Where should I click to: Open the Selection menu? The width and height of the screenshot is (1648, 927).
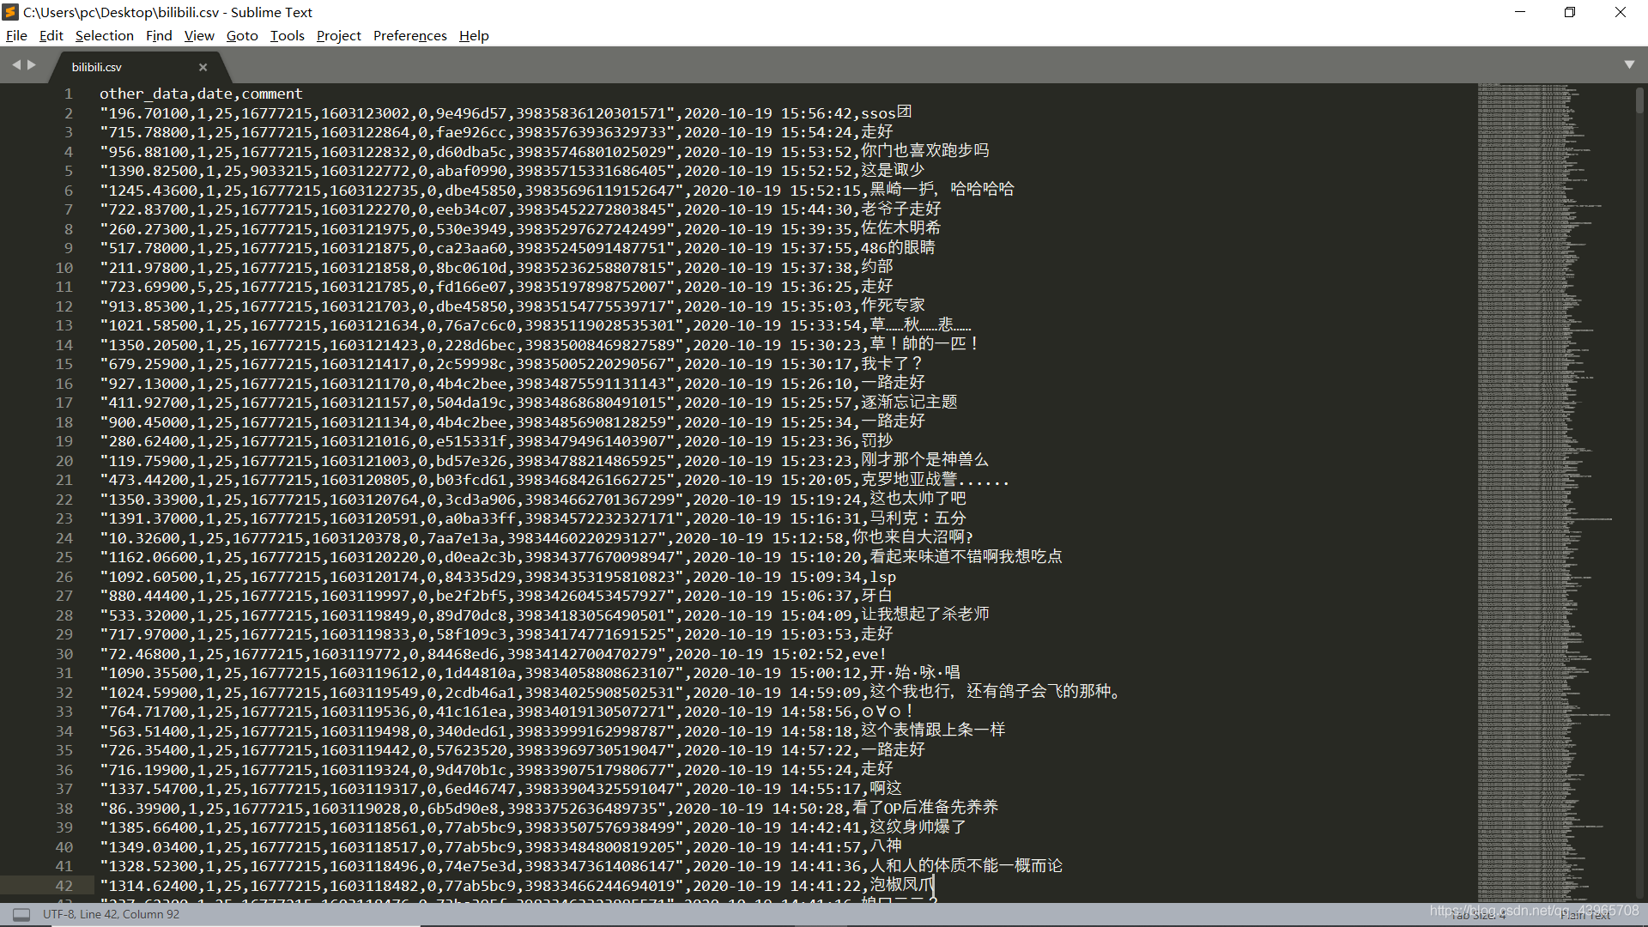coord(104,35)
